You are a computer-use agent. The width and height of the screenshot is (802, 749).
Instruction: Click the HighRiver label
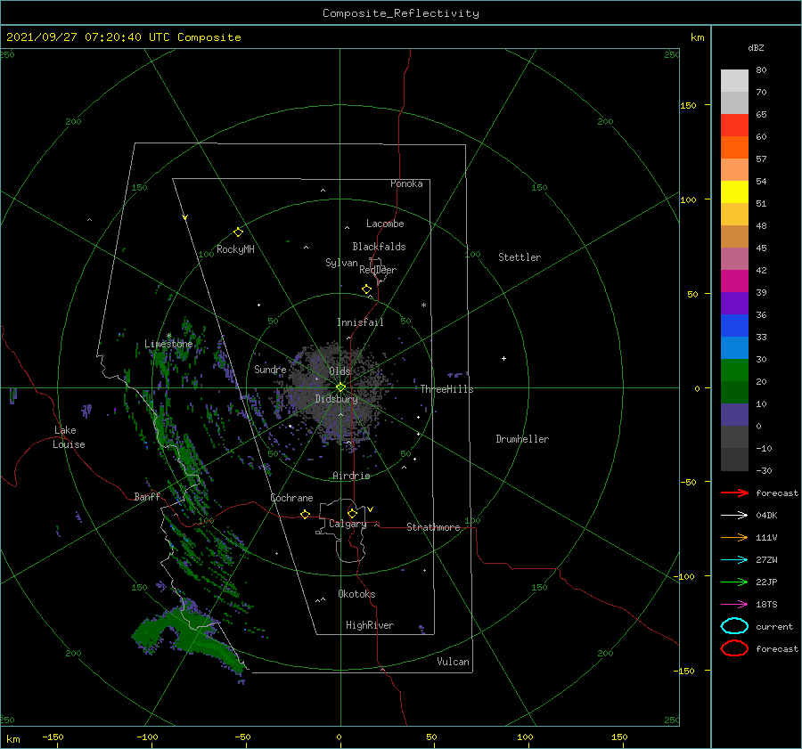pos(370,625)
